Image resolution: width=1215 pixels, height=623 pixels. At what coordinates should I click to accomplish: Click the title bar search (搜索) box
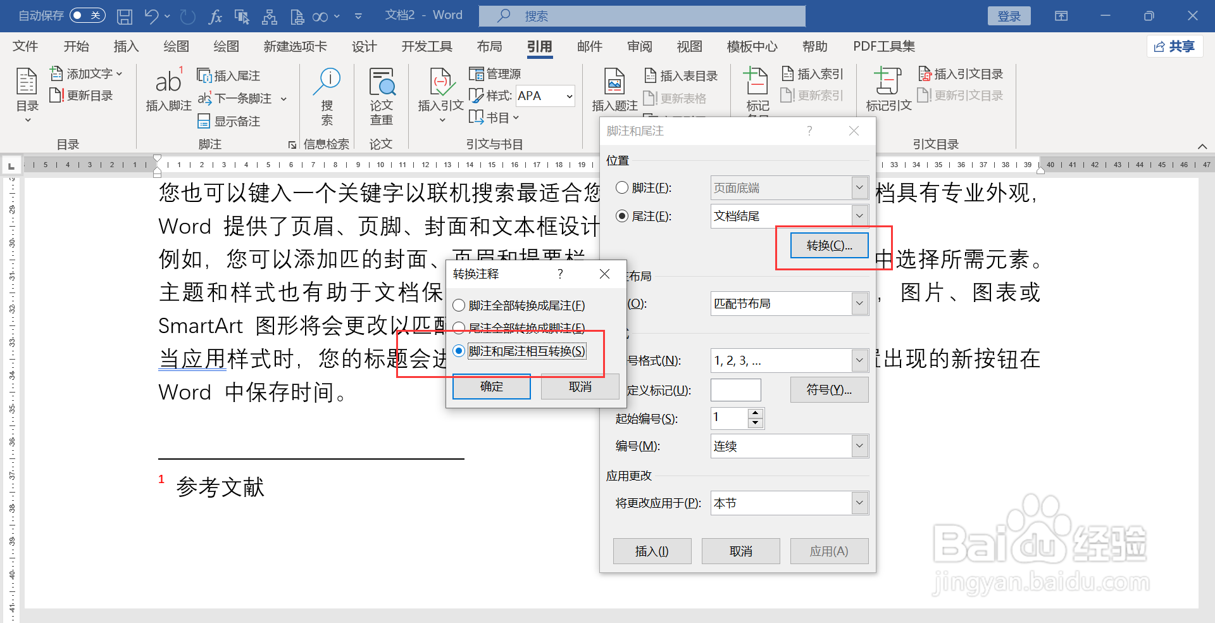pos(642,16)
